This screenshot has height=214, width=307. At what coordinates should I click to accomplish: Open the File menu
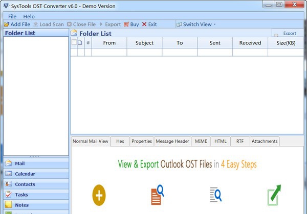point(12,16)
